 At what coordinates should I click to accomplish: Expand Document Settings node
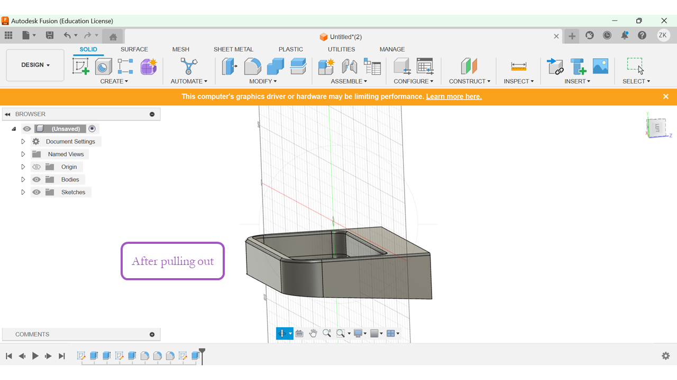pyautogui.click(x=23, y=141)
